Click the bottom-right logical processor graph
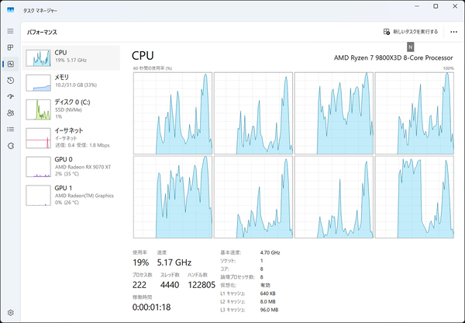The image size is (465, 323). point(415,196)
